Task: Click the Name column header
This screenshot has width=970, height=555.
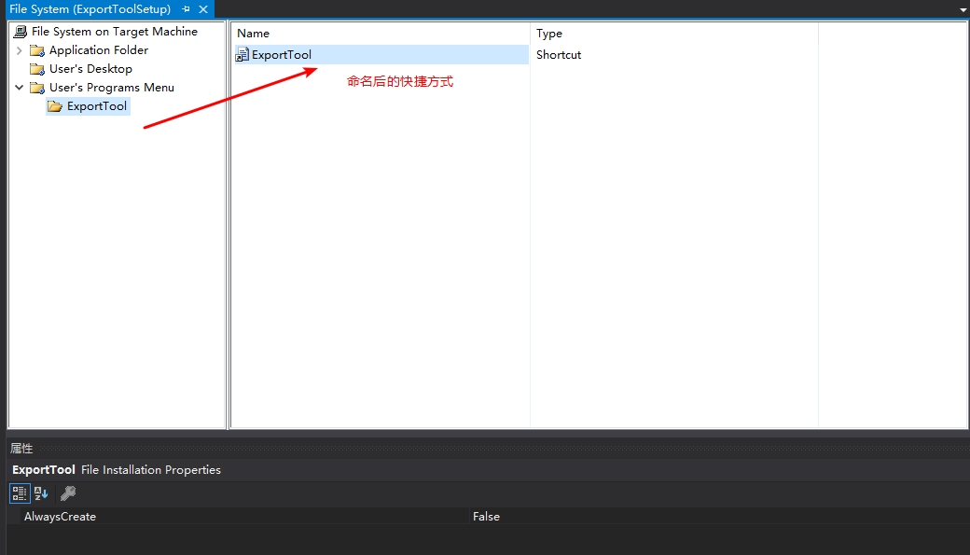Action: (x=254, y=34)
